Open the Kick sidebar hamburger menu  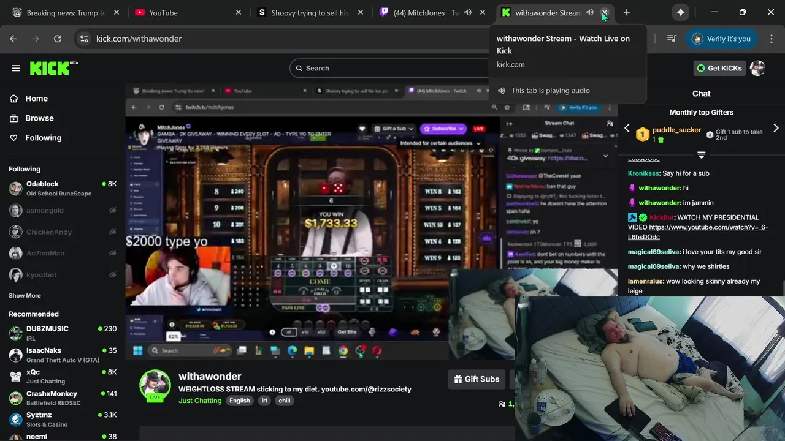(15, 68)
